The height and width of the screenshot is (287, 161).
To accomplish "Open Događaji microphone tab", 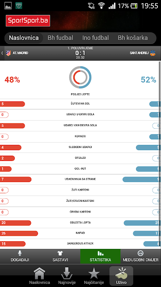I will coord(20,257).
